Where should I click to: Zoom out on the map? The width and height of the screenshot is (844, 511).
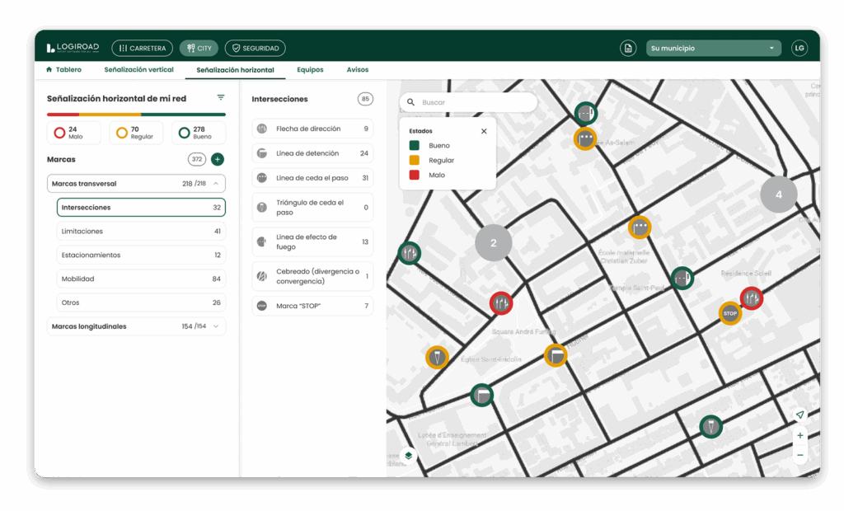coord(799,454)
